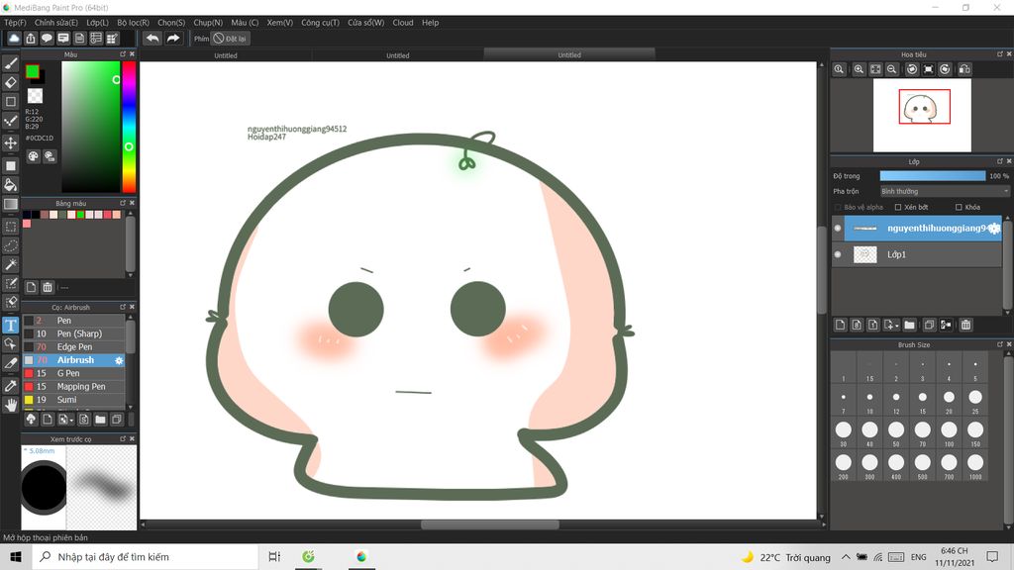
Task: Open the Cloud menu
Action: pyautogui.click(x=403, y=23)
